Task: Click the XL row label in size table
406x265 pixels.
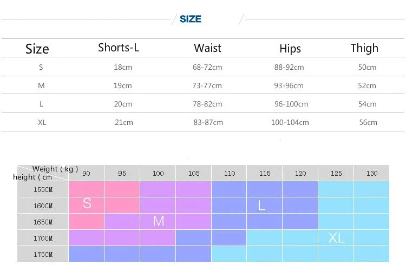Action: (42, 122)
